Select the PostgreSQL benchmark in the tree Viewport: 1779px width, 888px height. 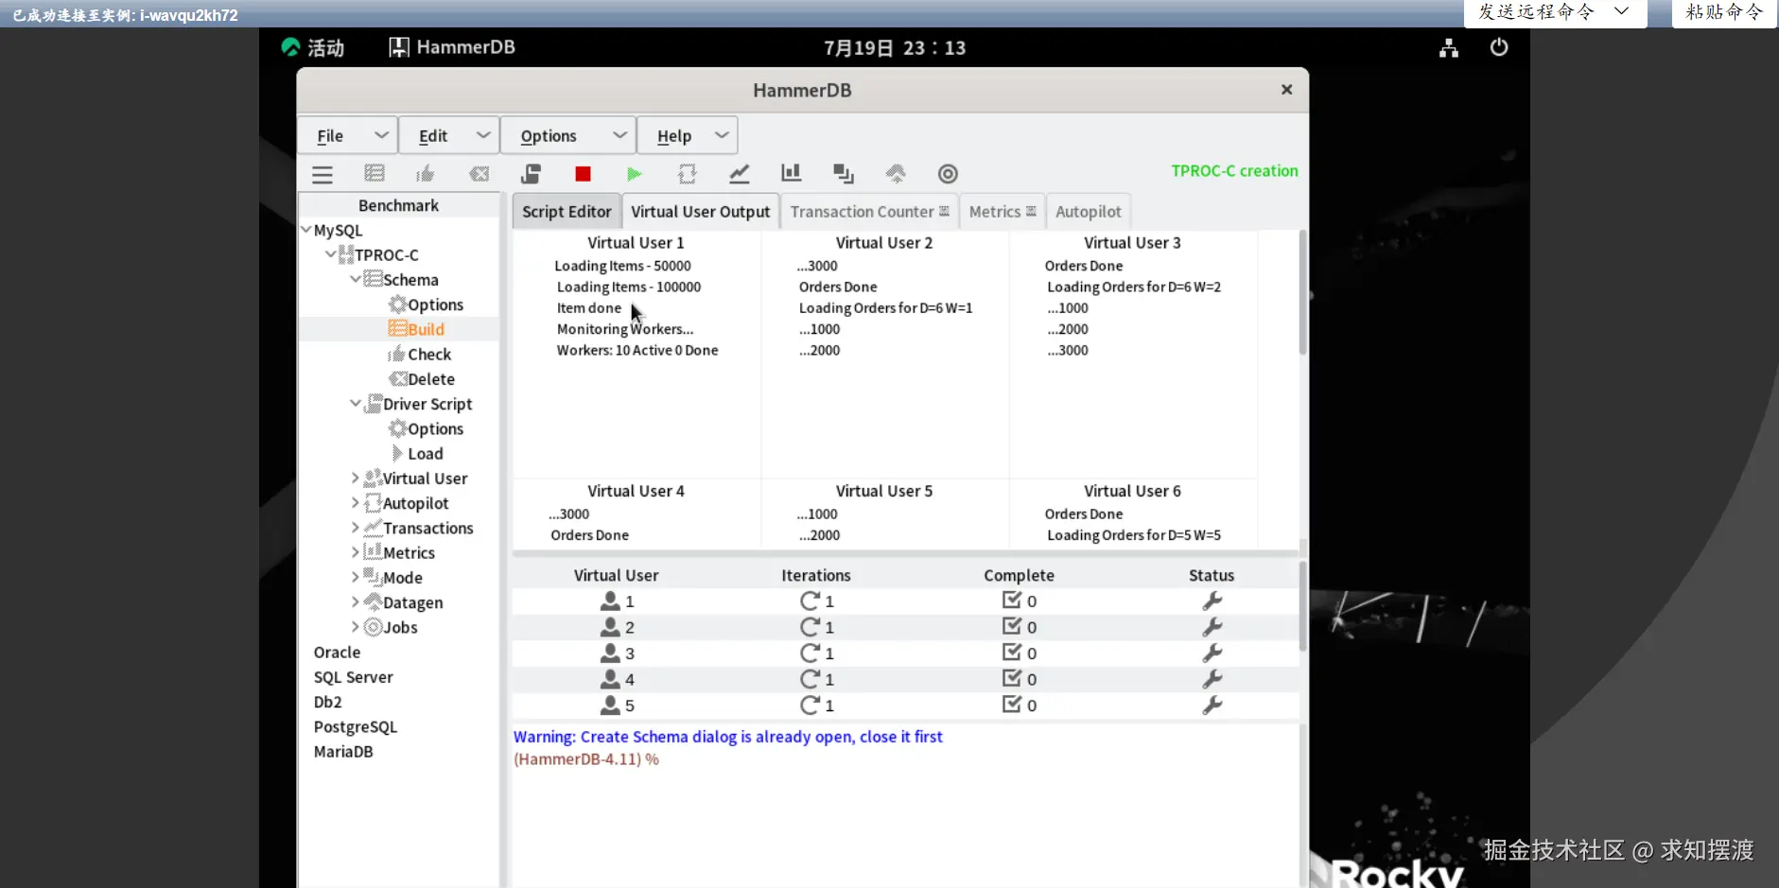(x=356, y=727)
